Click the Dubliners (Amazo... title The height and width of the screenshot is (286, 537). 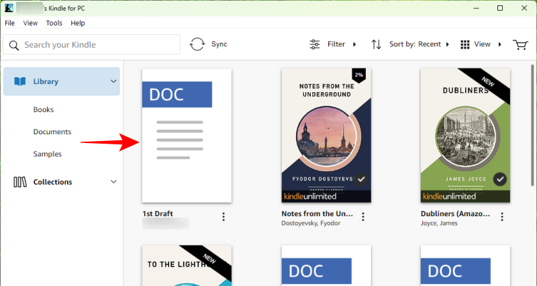(456, 213)
